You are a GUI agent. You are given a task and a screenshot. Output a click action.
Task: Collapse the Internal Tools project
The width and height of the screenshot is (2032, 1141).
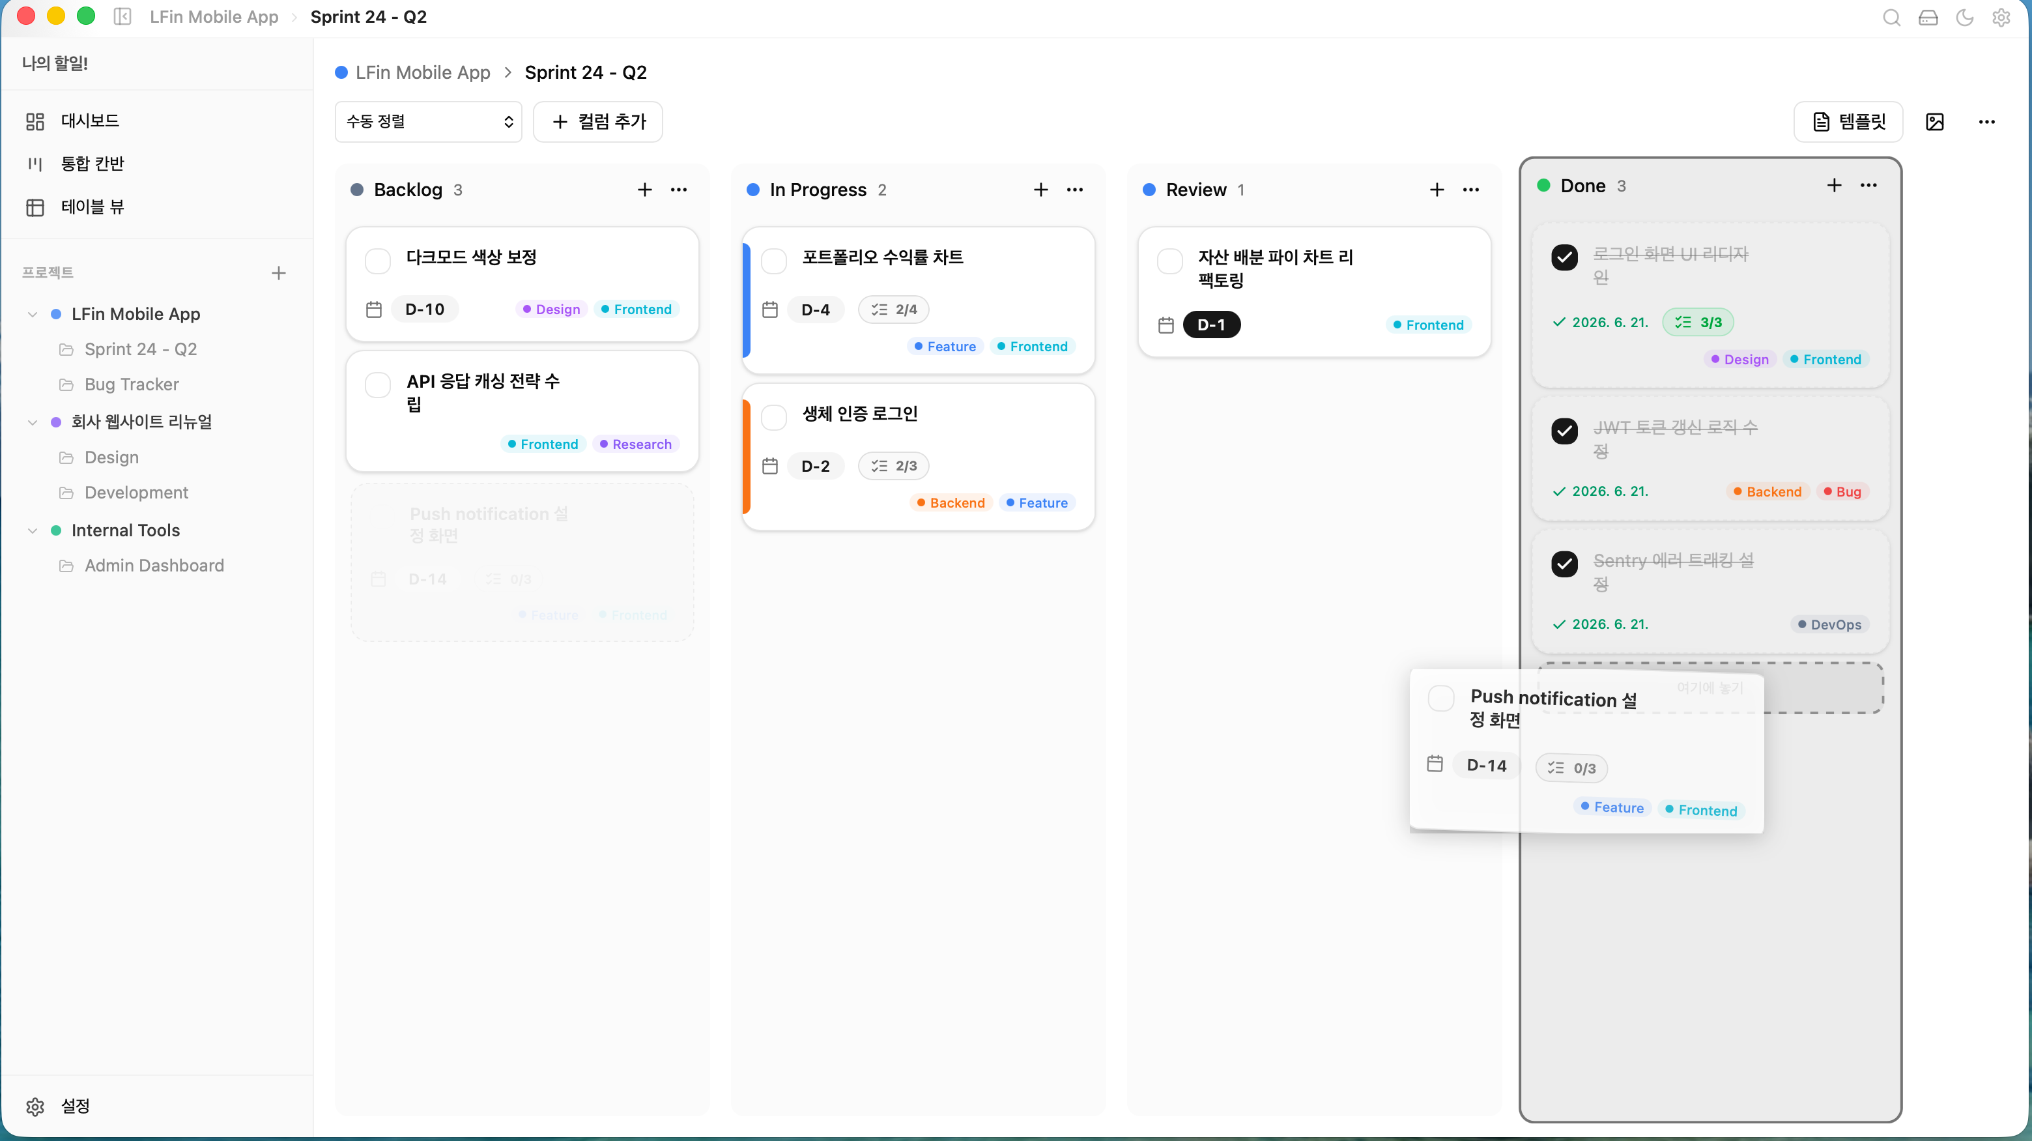coord(33,530)
